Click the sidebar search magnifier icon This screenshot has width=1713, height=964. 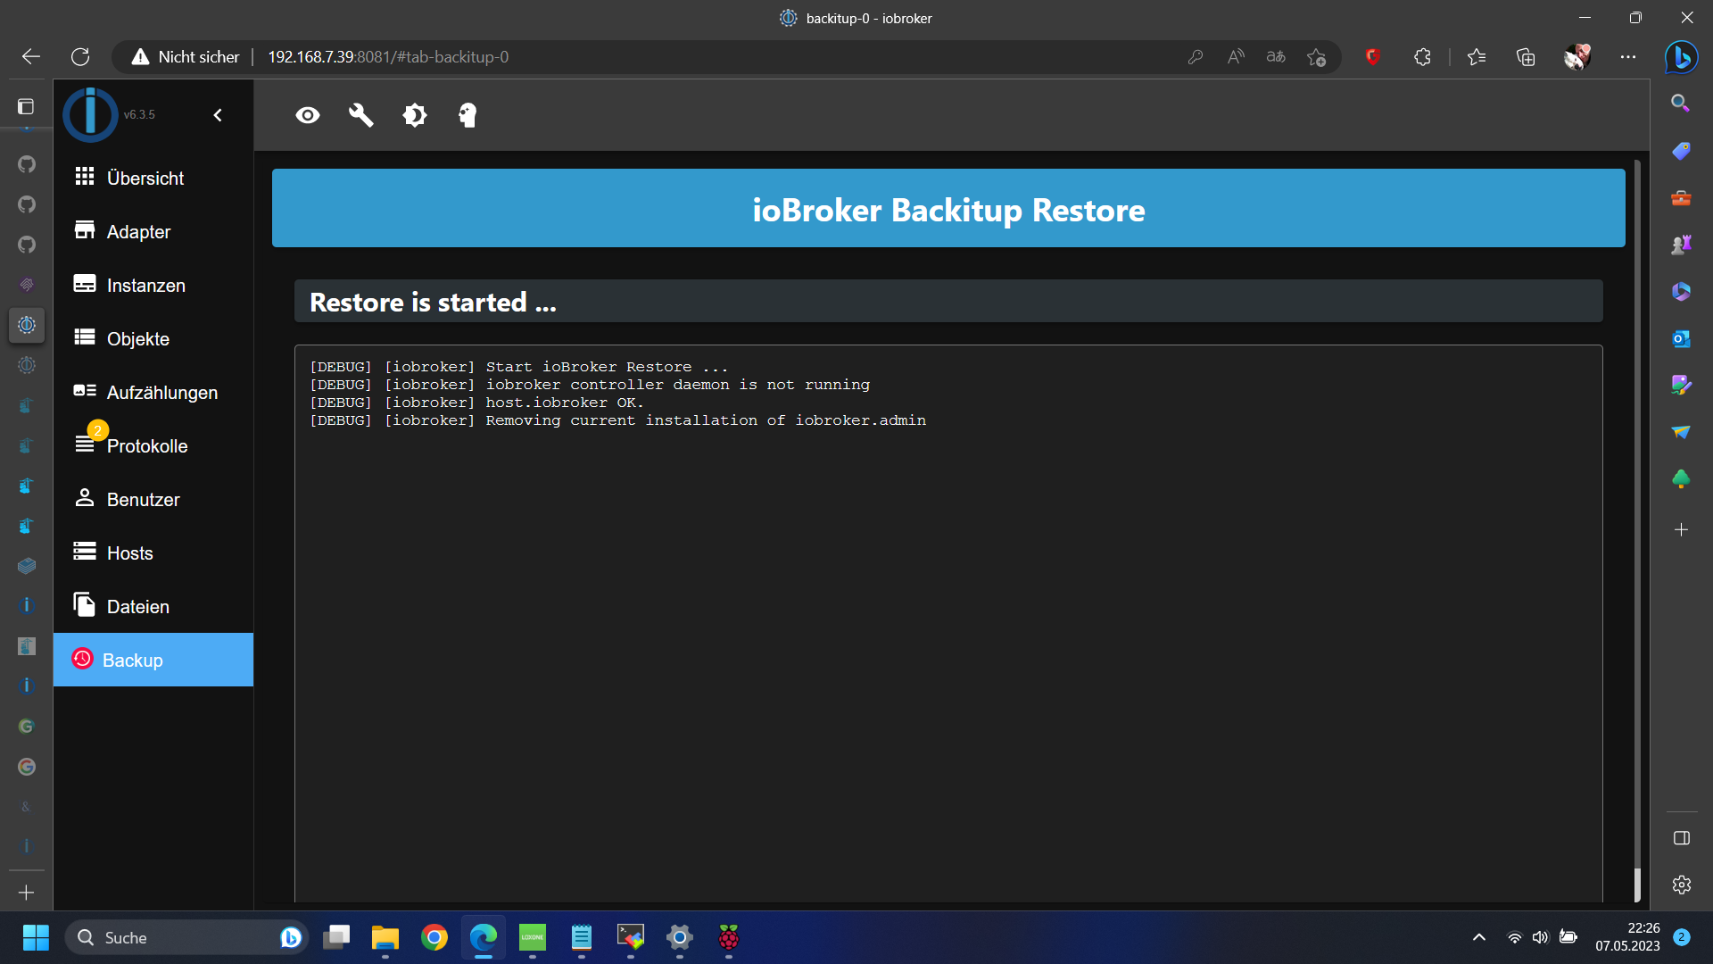[x=1681, y=103]
